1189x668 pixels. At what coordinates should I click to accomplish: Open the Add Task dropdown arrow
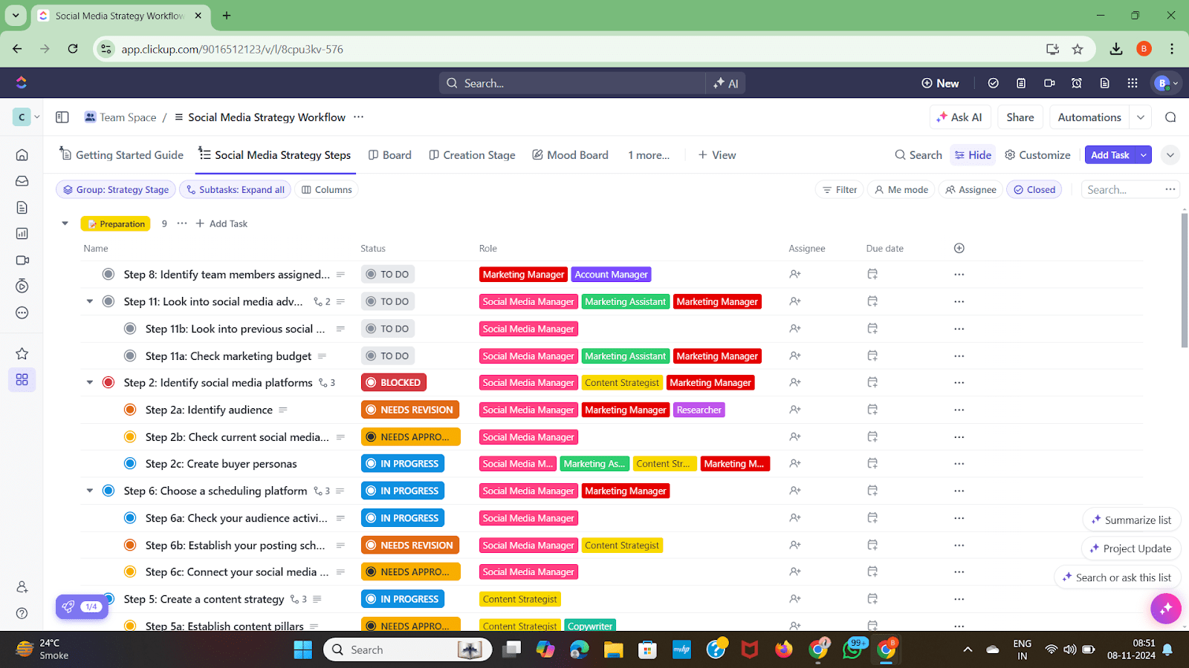tap(1144, 155)
